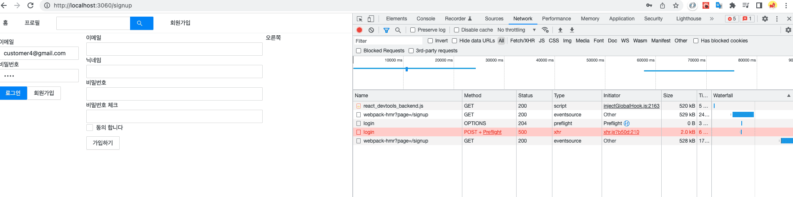793x197 pixels.
Task: Check the Disable cache option
Action: 457,30
